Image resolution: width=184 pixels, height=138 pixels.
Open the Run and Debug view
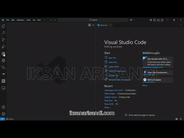pos(3,47)
